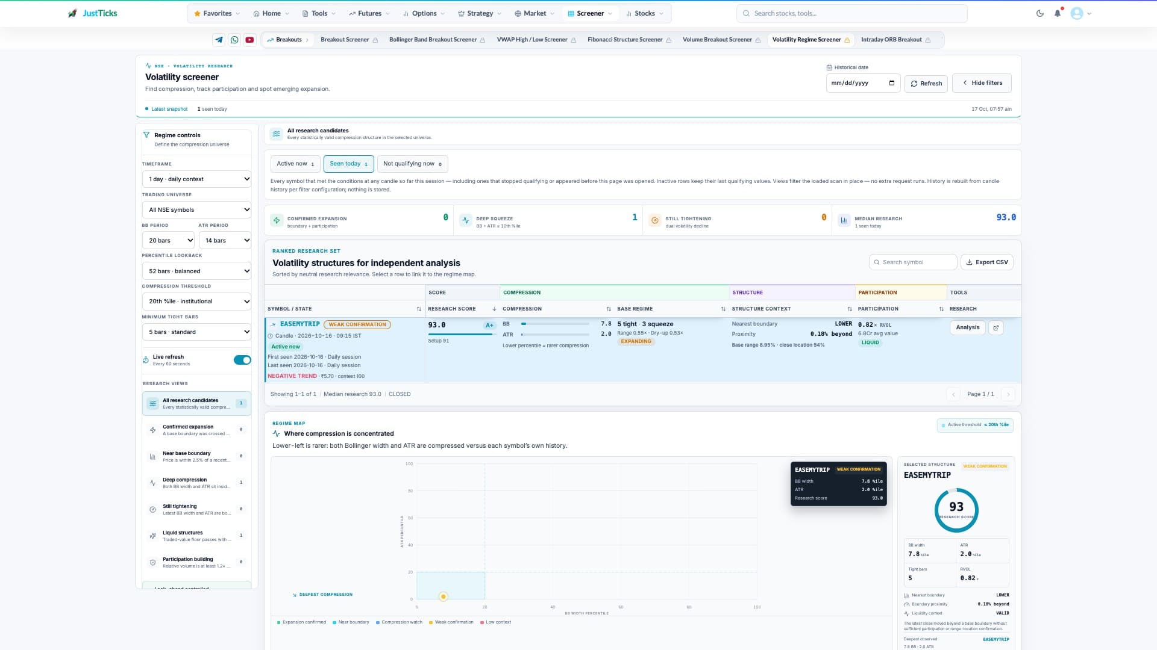Sort by Symbol / State column
1157x650 pixels.
pyautogui.click(x=419, y=309)
